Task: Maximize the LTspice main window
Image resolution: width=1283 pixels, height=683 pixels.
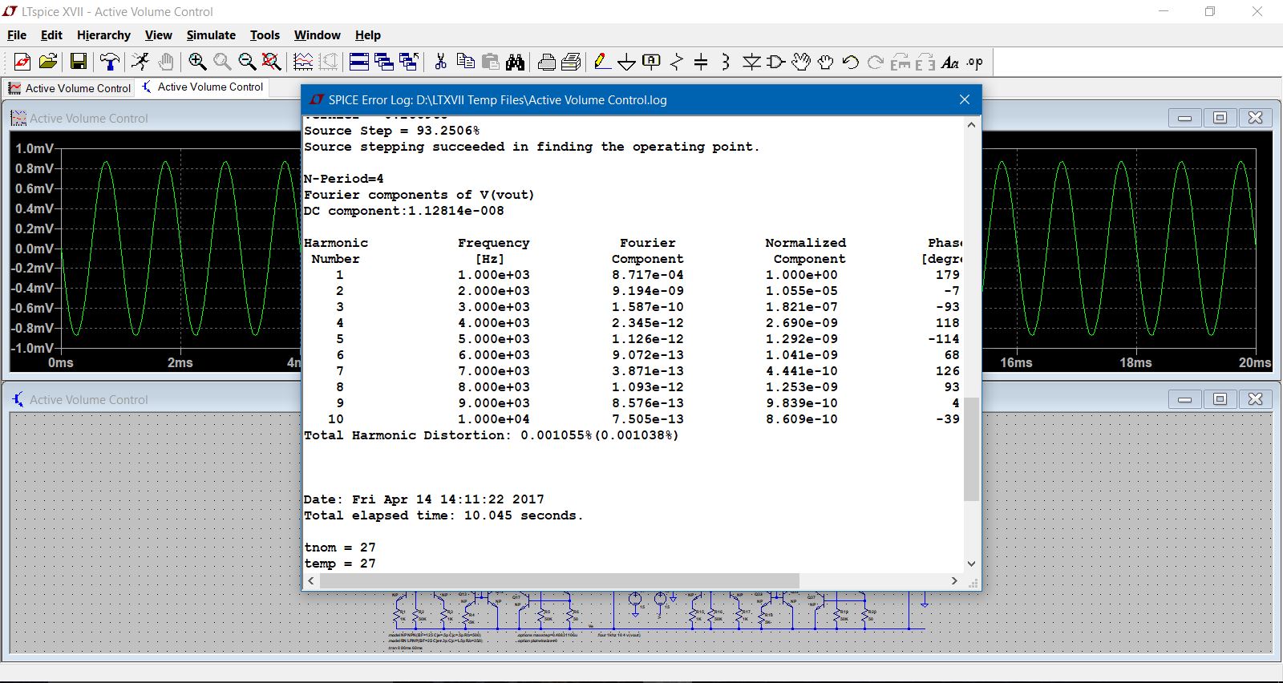Action: tap(1210, 11)
